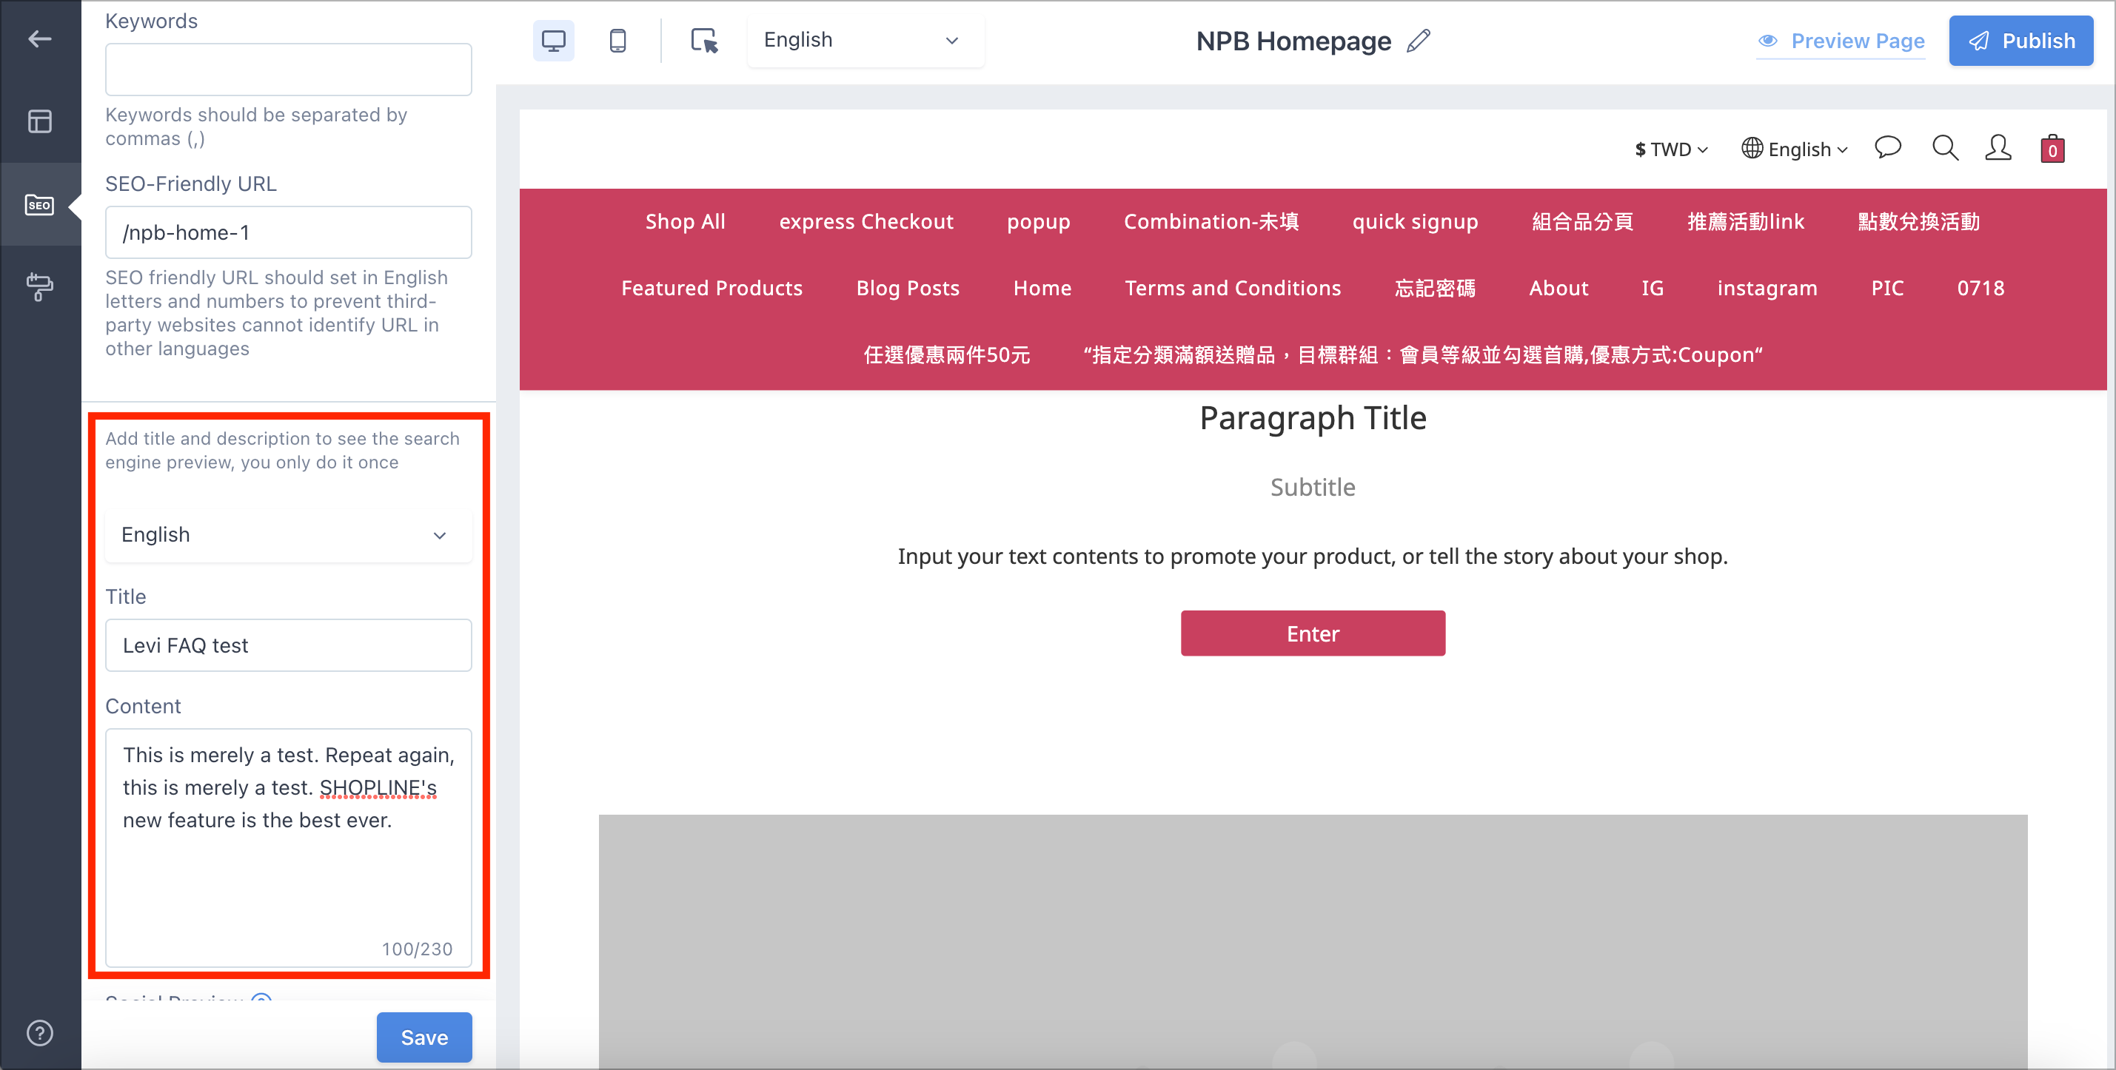
Task: Open the About menu item
Action: [1558, 289]
